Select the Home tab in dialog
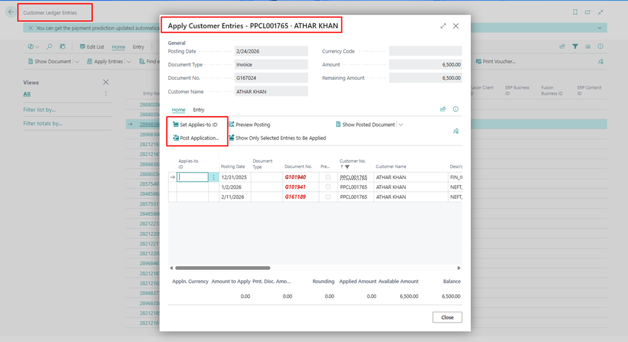Image resolution: width=628 pixels, height=342 pixels. pos(178,110)
